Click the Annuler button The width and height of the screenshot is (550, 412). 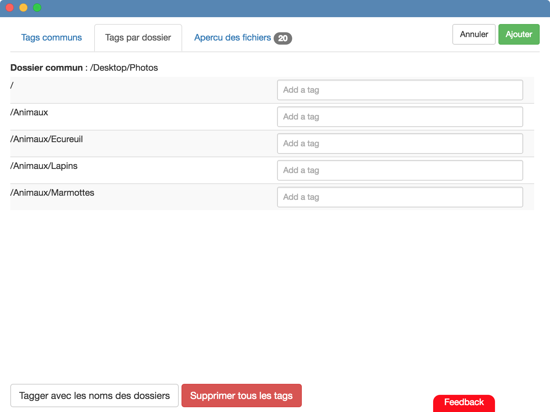pyautogui.click(x=474, y=34)
